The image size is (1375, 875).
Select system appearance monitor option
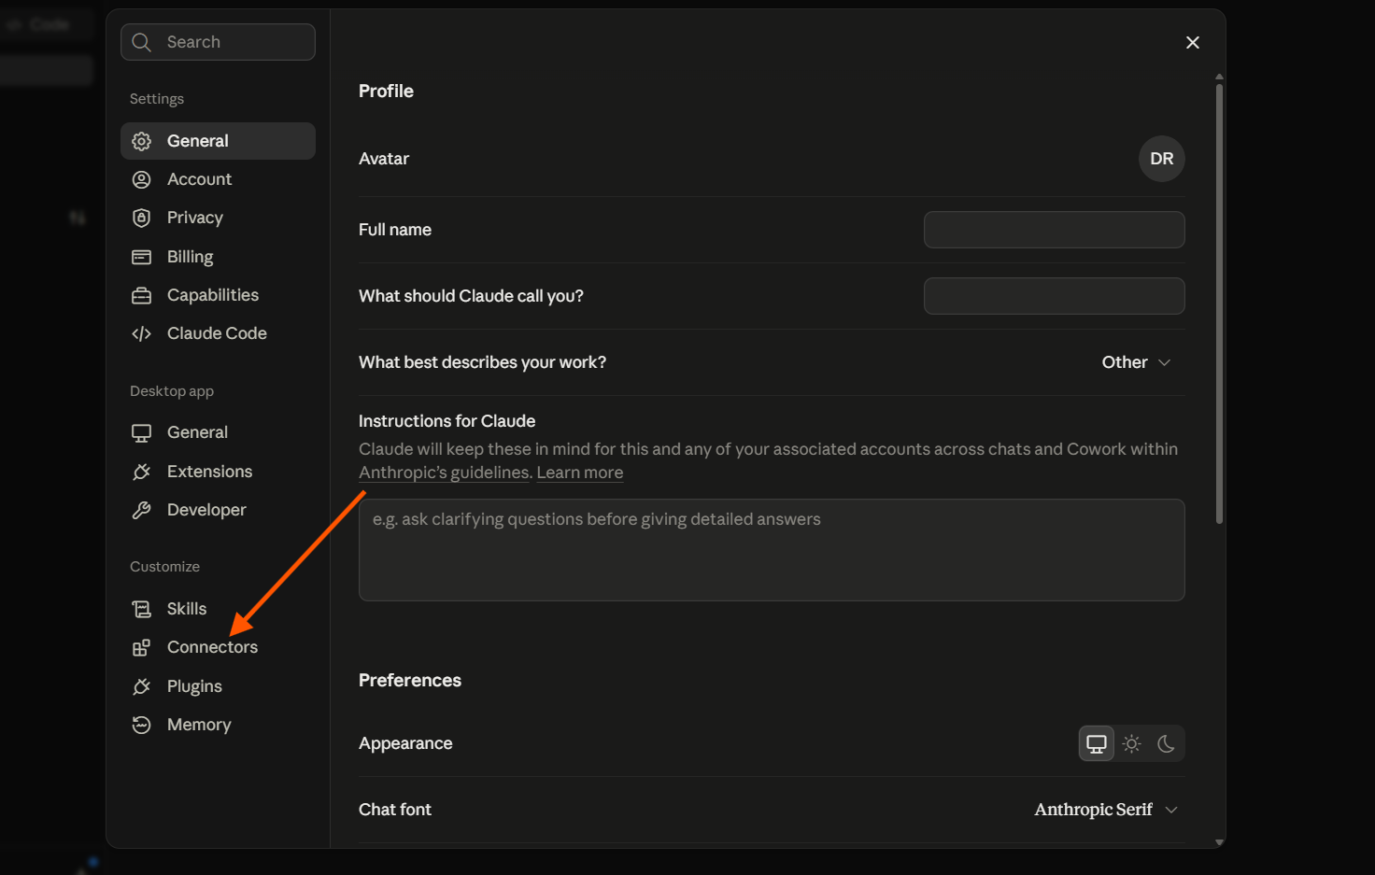point(1097,743)
